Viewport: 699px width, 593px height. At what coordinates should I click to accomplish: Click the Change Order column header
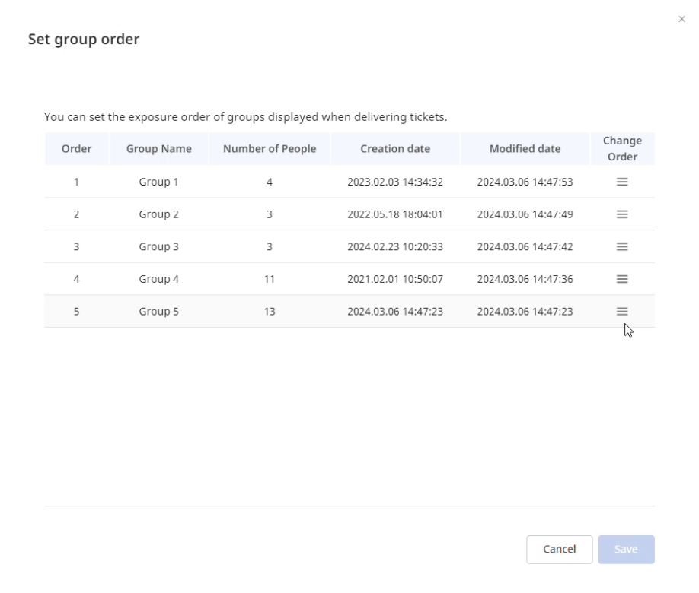click(622, 149)
